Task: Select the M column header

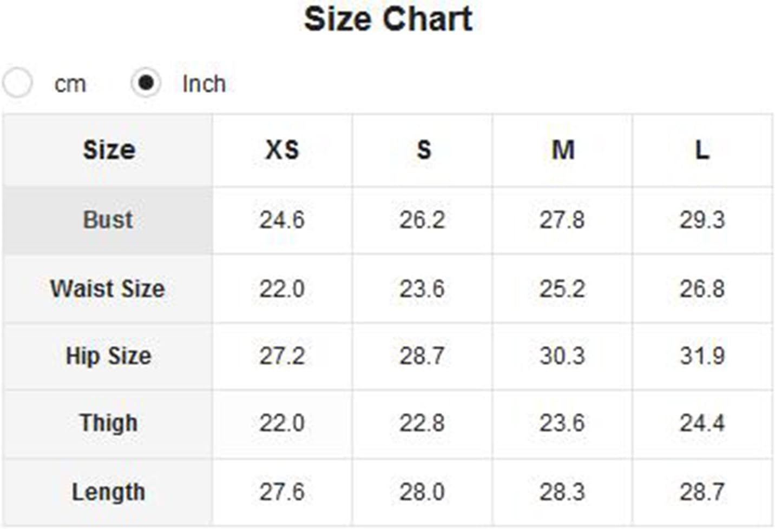Action: pos(563,150)
